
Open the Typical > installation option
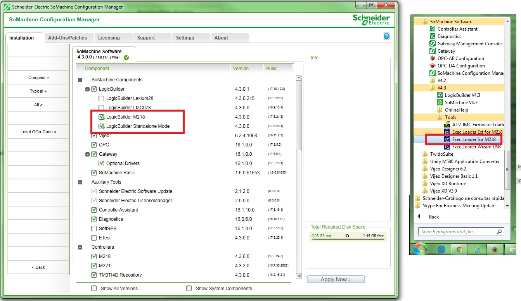tap(38, 91)
